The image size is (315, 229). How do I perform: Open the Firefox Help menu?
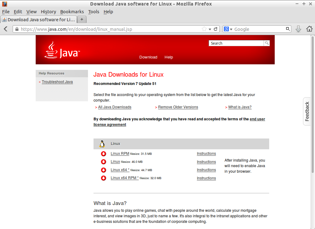108,12
